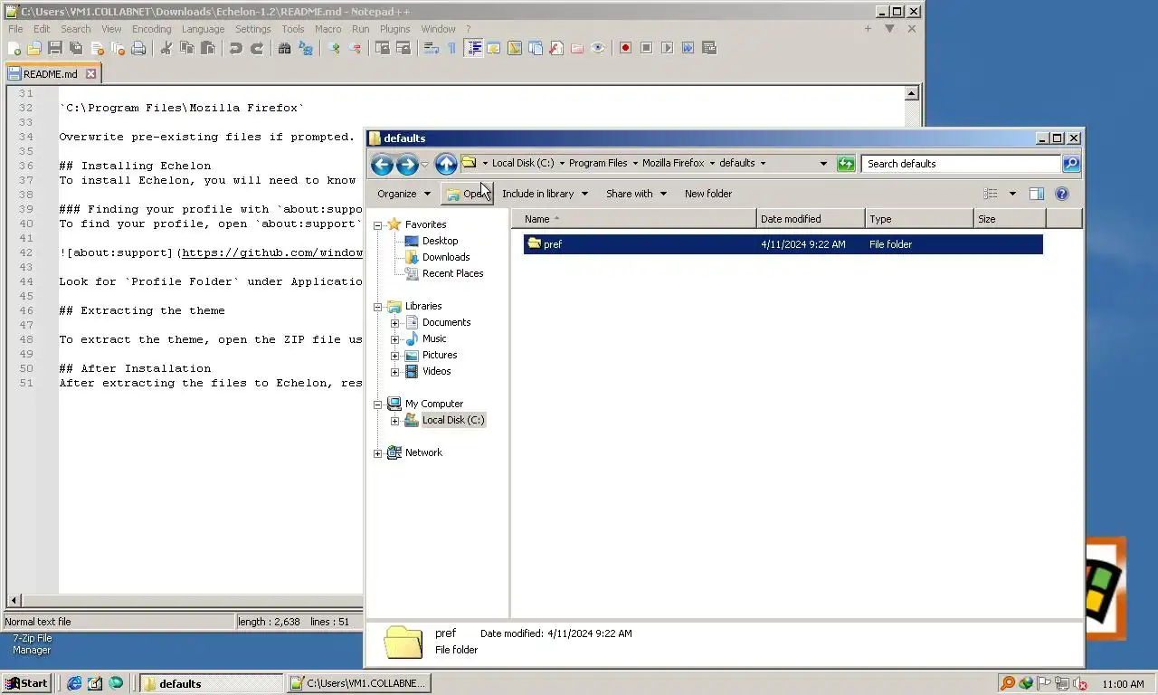Viewport: 1158px width, 695px height.
Task: Open the Search menu in Notepad++
Action: [x=76, y=29]
